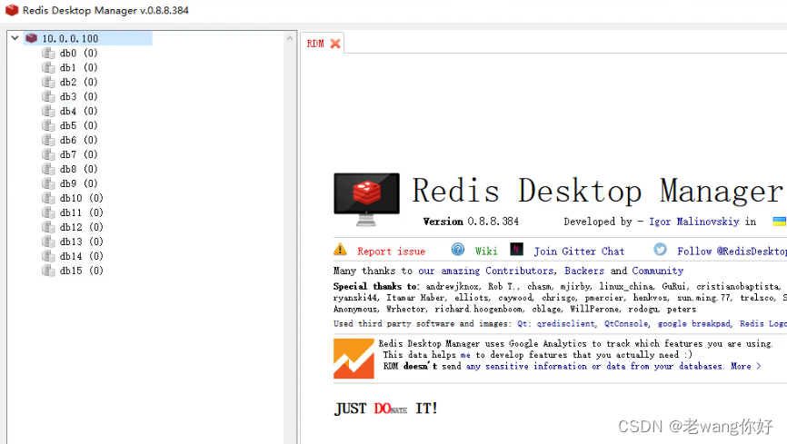Open the Report issue link
Viewport: 787px width, 444px height.
[x=391, y=252]
